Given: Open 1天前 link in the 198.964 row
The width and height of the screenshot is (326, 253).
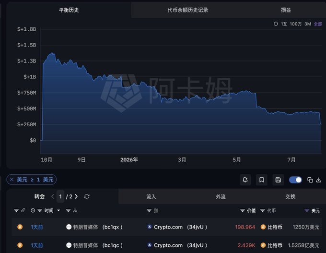Looking at the screenshot, I should point(37,227).
